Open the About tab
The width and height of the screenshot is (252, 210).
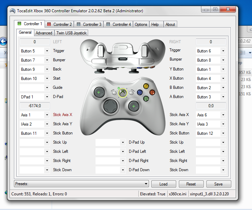(x=170, y=25)
